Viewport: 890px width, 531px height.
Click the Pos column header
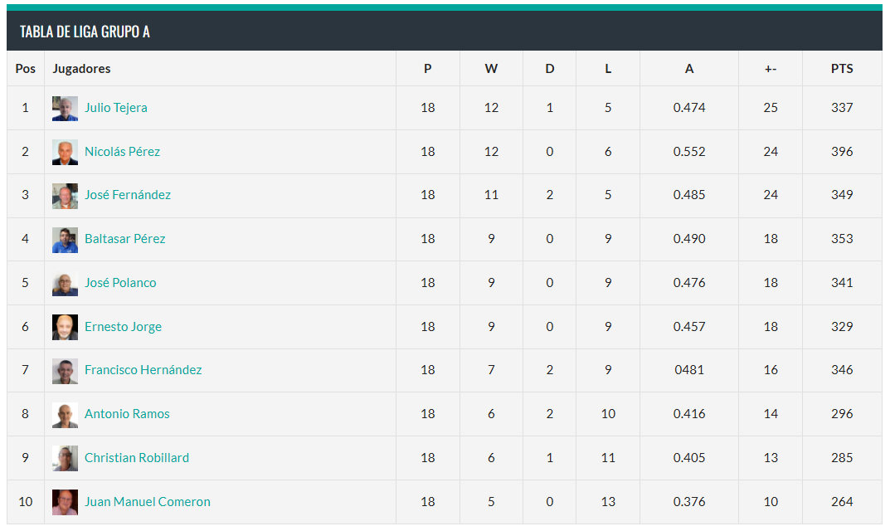26,69
